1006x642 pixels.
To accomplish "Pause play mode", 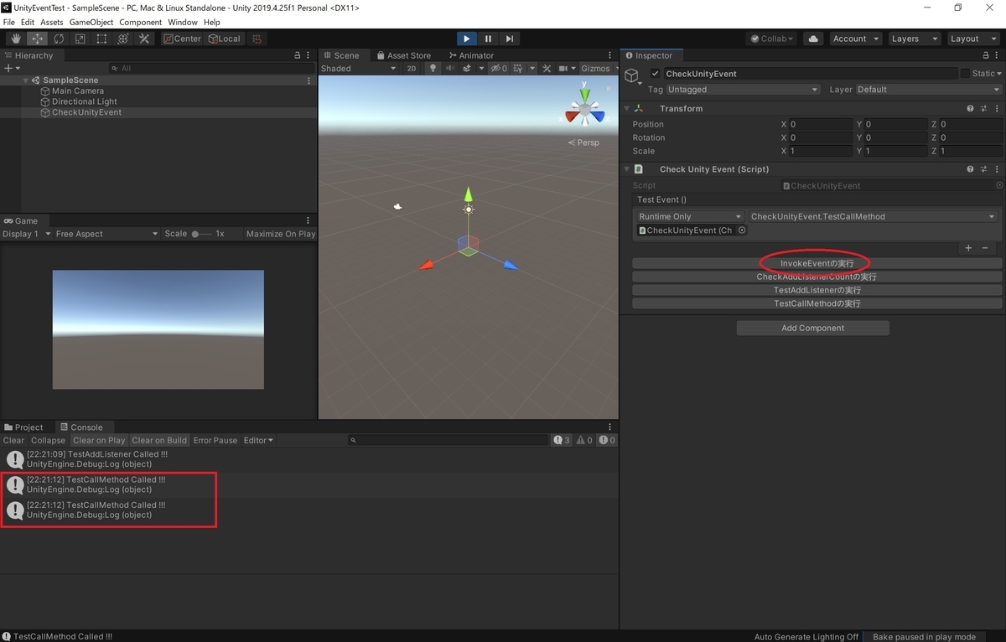I will 488,39.
